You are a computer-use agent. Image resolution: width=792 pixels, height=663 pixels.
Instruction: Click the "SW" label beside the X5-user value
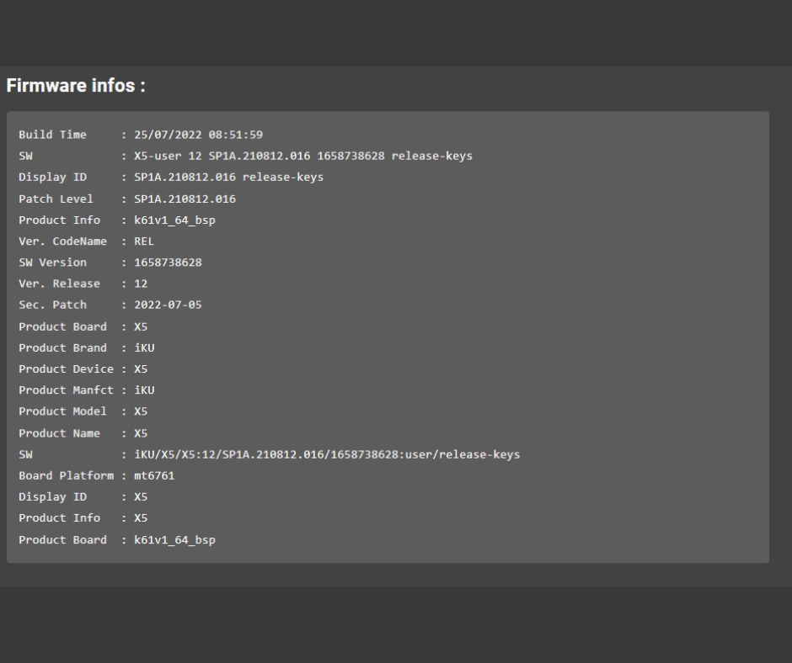pos(26,156)
